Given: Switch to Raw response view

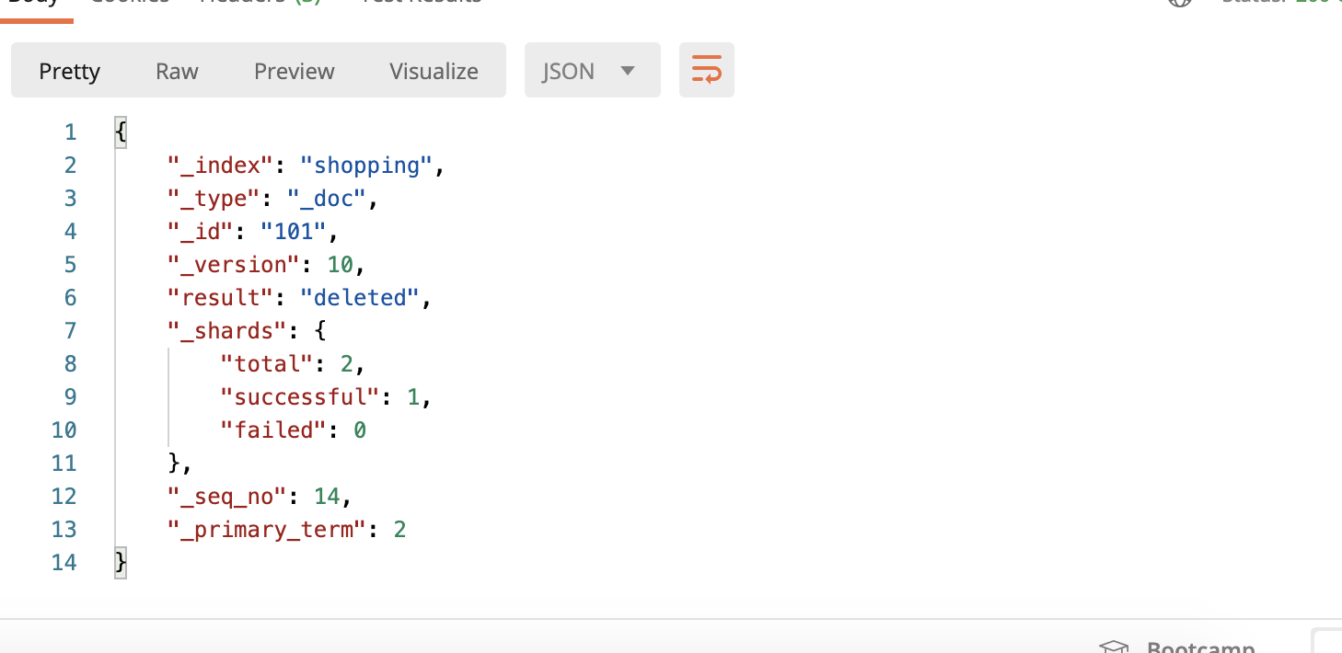Looking at the screenshot, I should click(x=177, y=72).
